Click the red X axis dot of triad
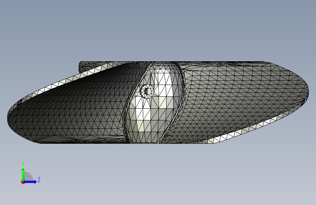This screenshot has width=316, height=205. click(x=23, y=182)
